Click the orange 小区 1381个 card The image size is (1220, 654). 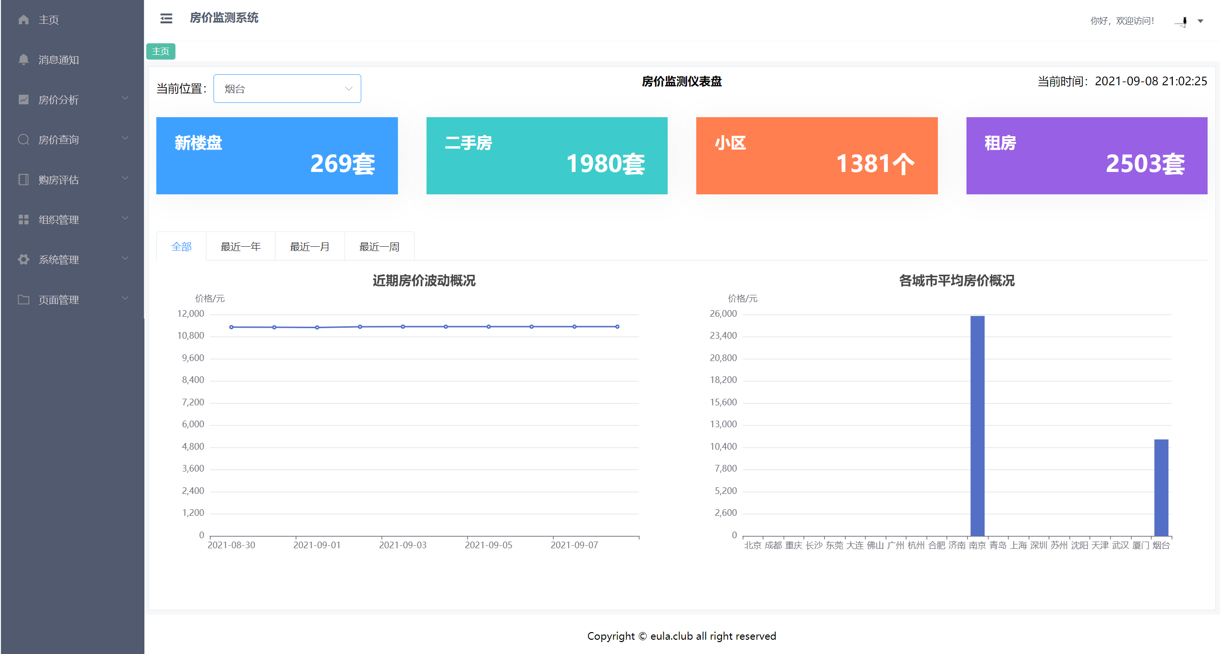pyautogui.click(x=816, y=156)
